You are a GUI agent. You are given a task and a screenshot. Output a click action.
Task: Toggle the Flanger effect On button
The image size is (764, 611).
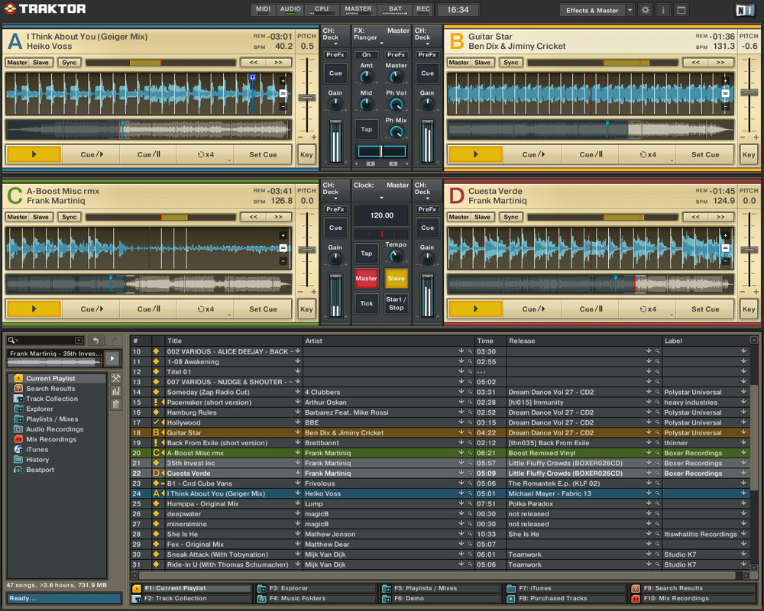pos(366,55)
